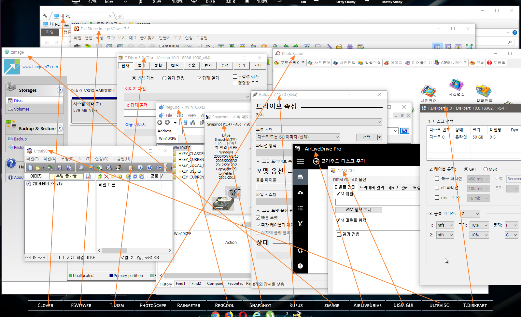521x317 pixels.
Task: Open the 편집 menu in FastStone Image Viewer
Action: (x=89, y=38)
